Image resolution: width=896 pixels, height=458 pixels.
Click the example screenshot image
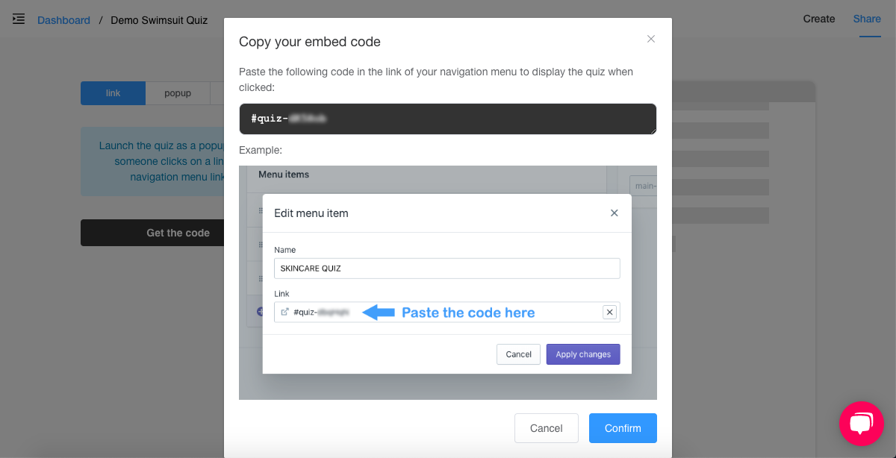click(x=448, y=283)
